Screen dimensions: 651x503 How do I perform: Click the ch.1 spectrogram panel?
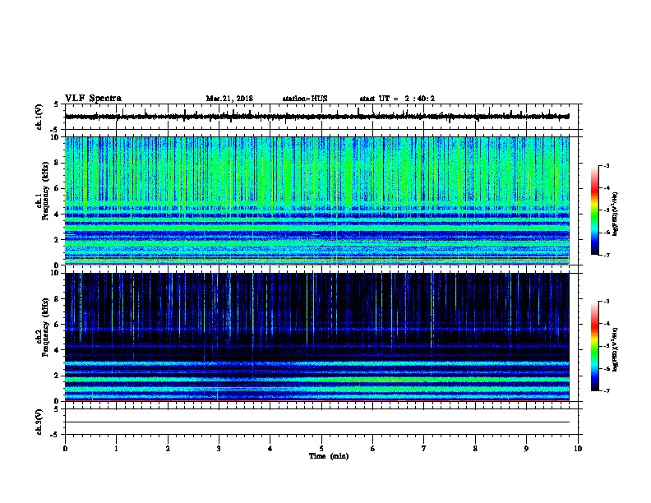click(x=317, y=201)
